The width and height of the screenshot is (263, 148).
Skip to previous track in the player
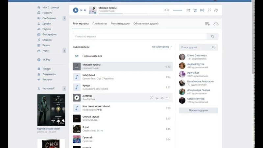[x=81, y=10]
